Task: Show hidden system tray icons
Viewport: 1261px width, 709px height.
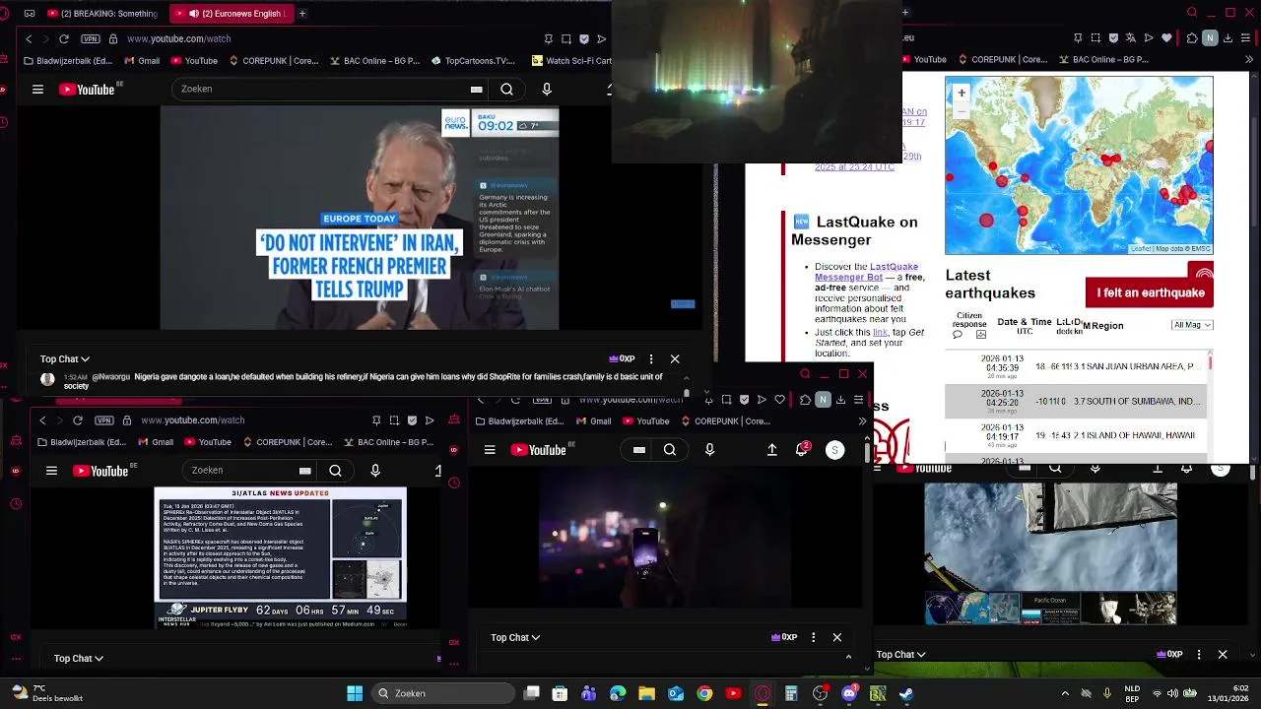Action: click(1065, 693)
